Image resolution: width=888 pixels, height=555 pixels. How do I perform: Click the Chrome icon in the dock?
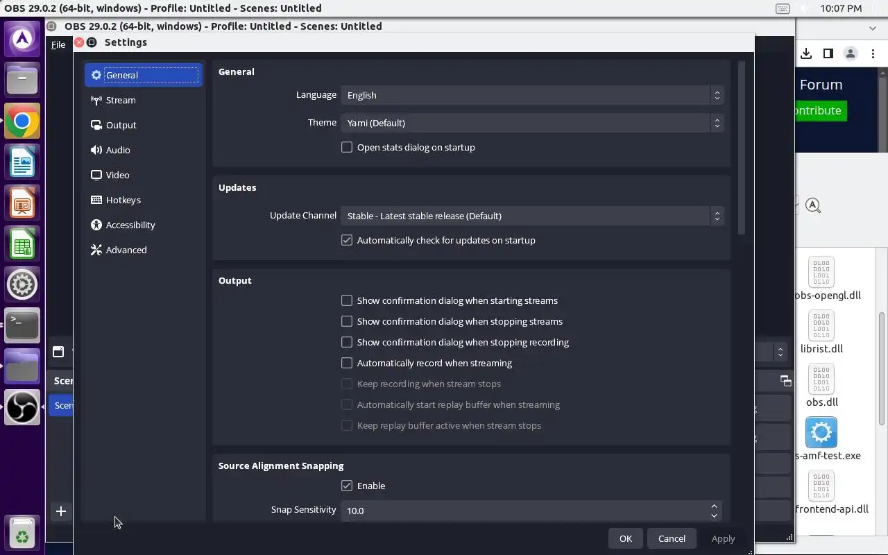click(x=22, y=121)
